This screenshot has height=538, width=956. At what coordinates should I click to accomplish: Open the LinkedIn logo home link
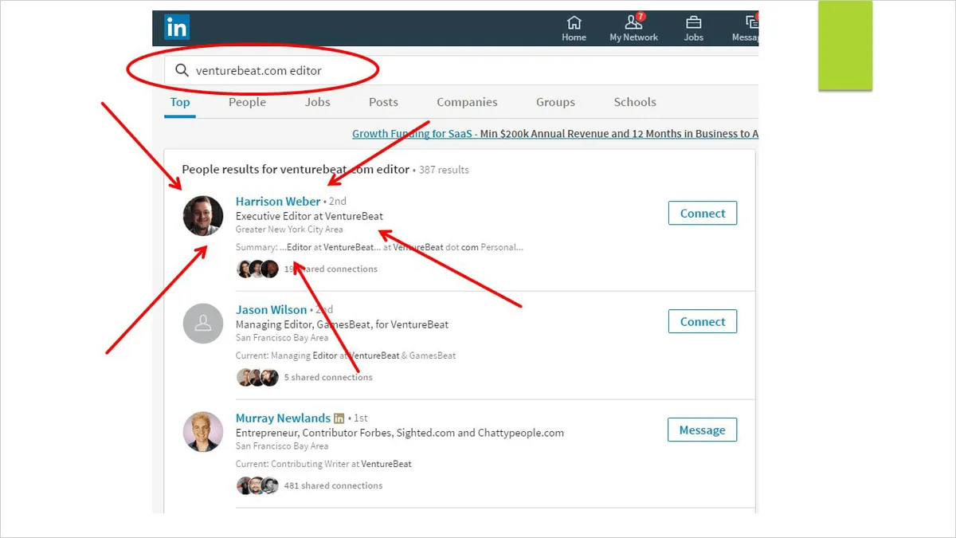(177, 28)
